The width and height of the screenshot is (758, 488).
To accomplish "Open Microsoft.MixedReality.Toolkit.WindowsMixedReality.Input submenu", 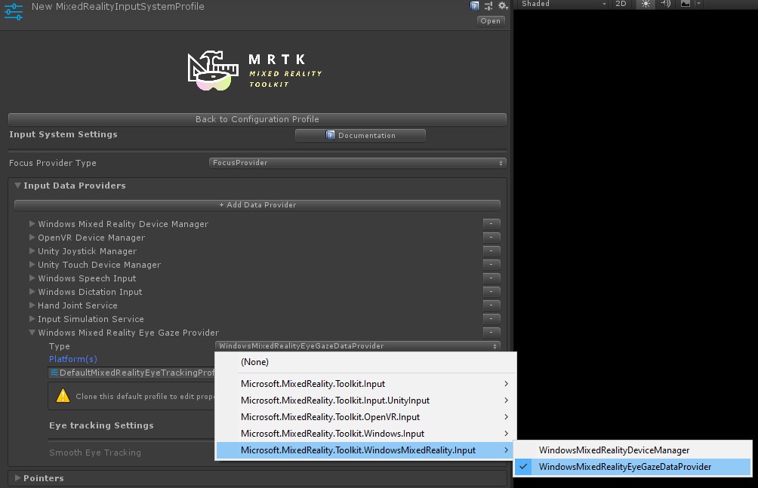I will (365, 450).
